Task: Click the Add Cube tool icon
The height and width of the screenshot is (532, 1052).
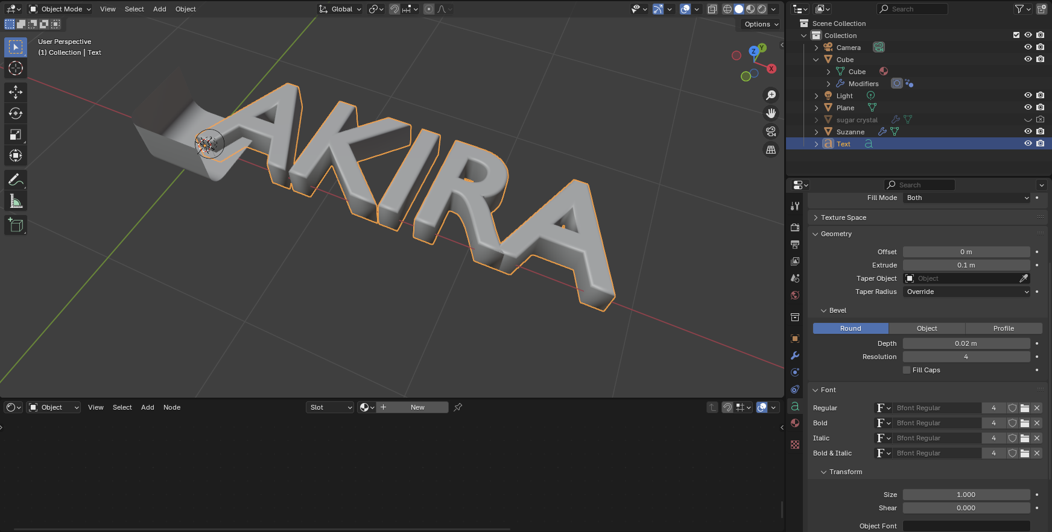Action: pyautogui.click(x=16, y=225)
